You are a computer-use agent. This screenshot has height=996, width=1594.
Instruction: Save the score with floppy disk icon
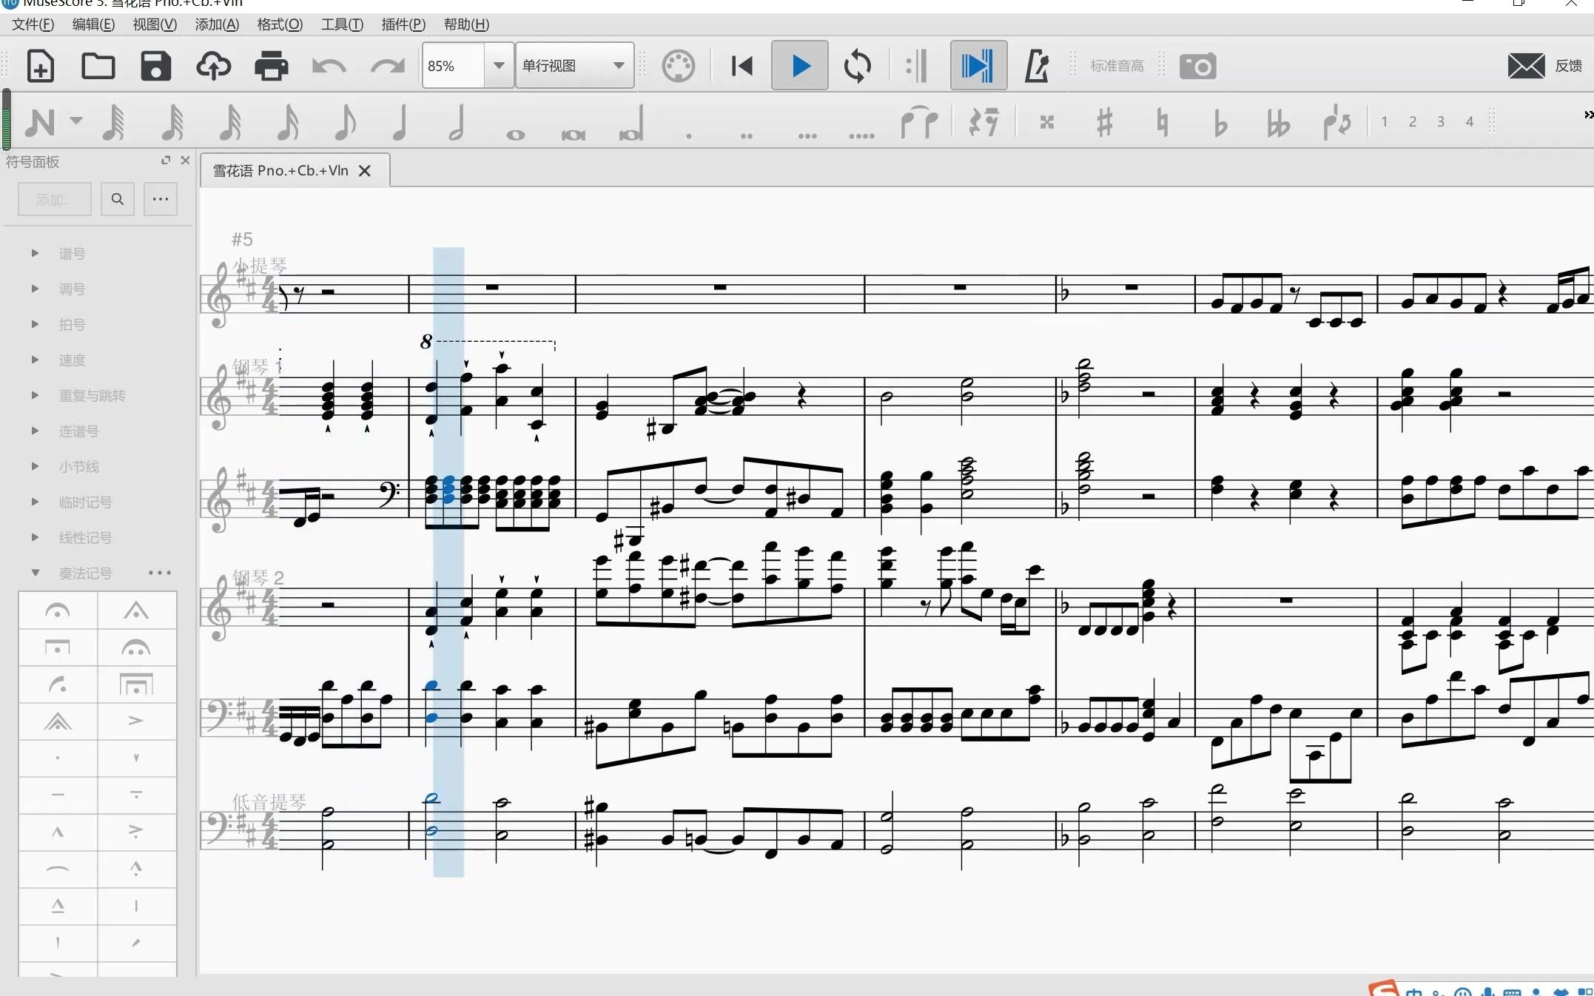pos(155,66)
